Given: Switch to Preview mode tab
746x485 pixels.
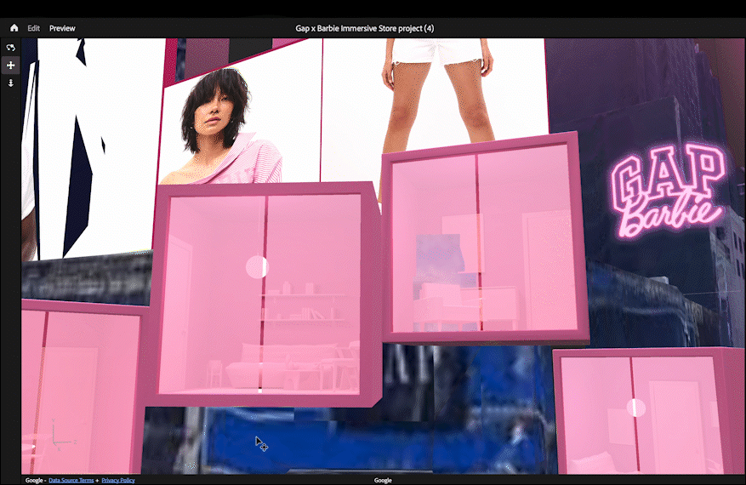Looking at the screenshot, I should tap(62, 28).
